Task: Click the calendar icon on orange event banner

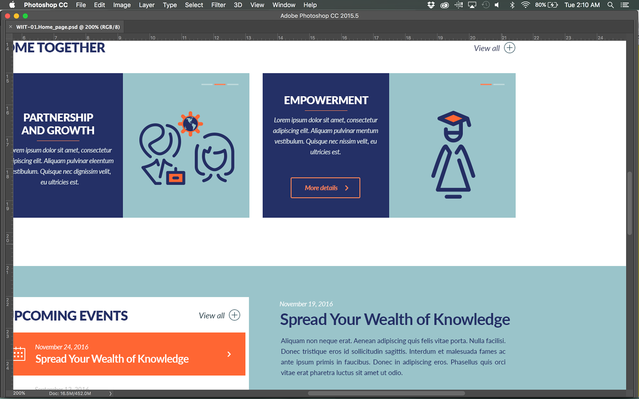Action: click(x=19, y=354)
